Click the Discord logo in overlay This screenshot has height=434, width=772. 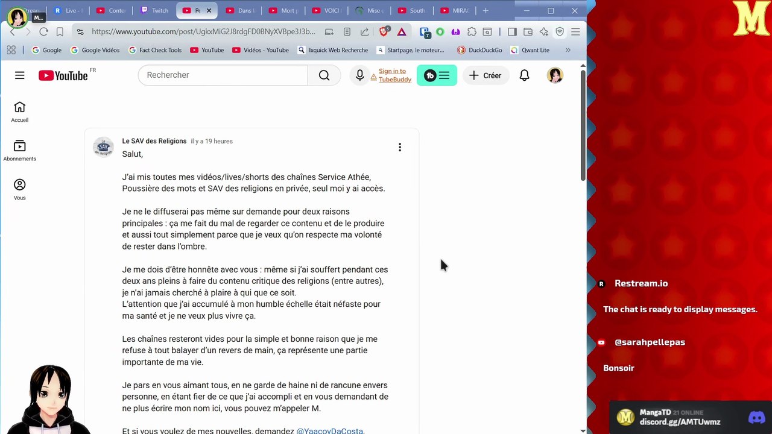(x=756, y=417)
